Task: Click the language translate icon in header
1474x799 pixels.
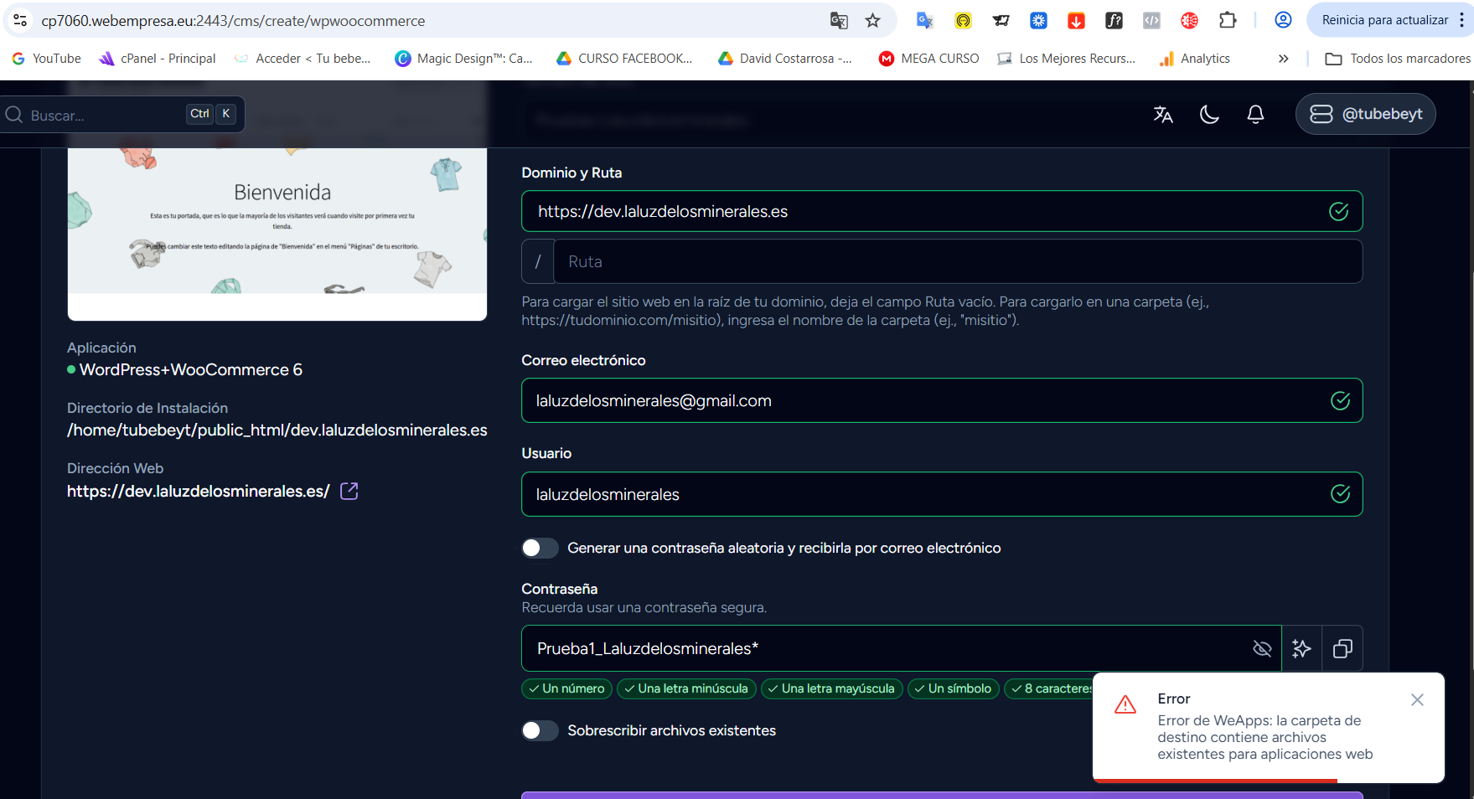Action: (x=1162, y=115)
